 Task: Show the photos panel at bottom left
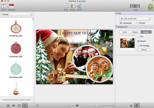8,105
